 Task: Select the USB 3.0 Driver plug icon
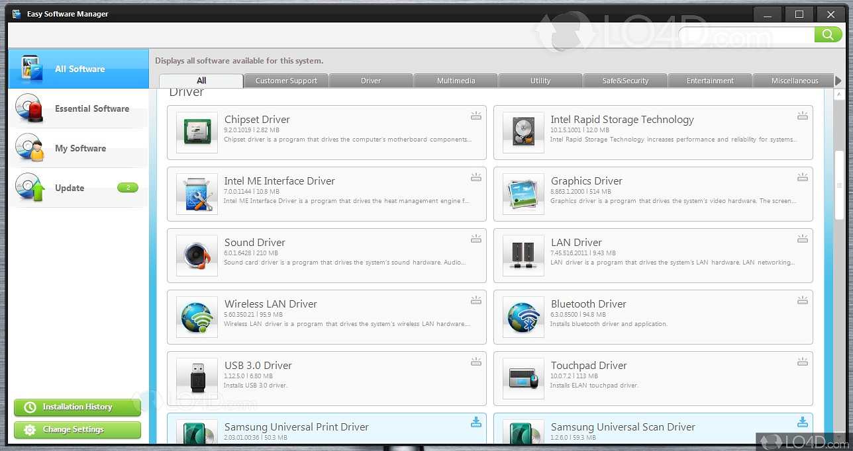click(197, 378)
